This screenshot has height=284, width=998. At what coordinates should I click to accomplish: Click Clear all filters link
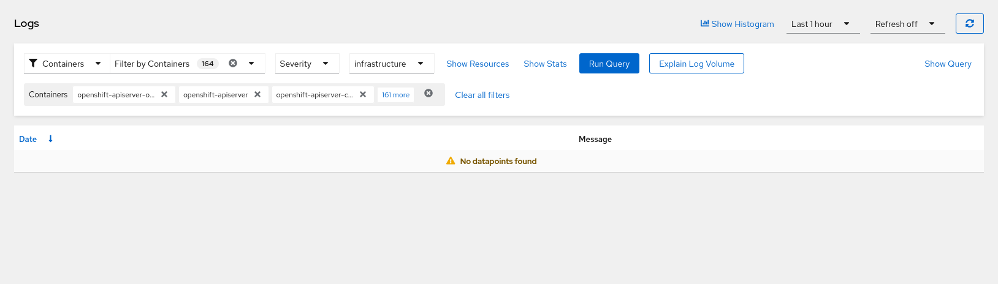tap(482, 95)
